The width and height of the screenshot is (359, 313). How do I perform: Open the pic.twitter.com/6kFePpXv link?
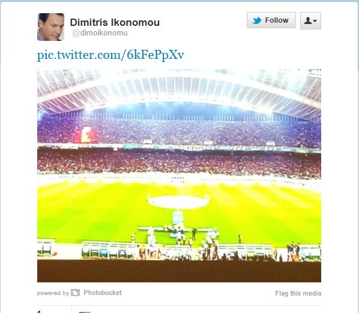pos(110,55)
